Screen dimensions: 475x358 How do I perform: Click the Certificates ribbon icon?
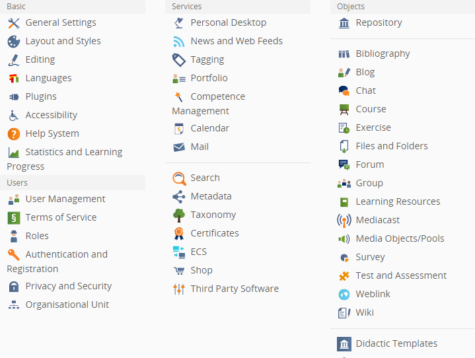tap(179, 234)
